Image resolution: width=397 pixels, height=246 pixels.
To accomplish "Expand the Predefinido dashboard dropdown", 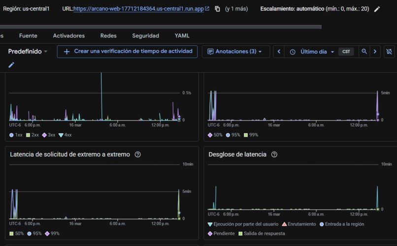I will coord(28,52).
